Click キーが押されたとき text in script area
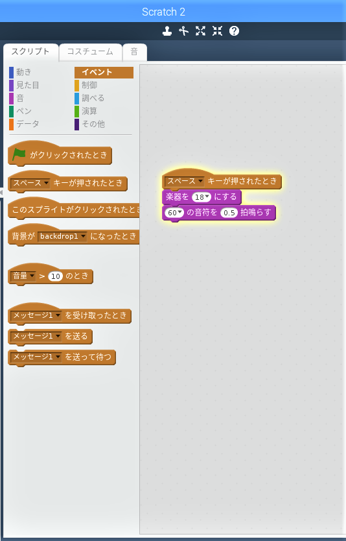346x541 pixels. point(242,181)
